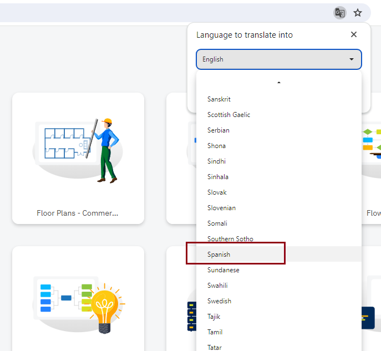
Task: Click the Google Translate icon in address bar
Action: point(339,13)
